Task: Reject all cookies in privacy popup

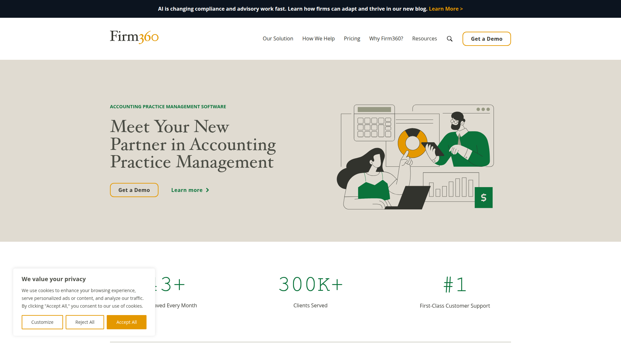Action: pos(85,322)
